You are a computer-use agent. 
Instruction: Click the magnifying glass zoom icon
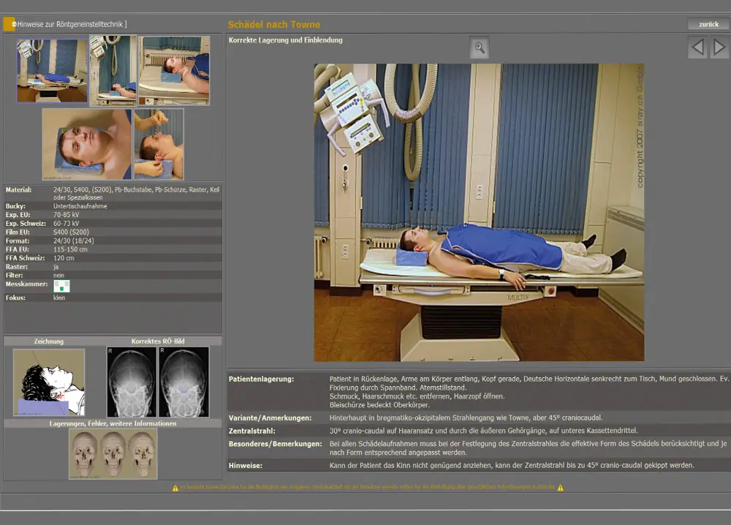tap(480, 48)
